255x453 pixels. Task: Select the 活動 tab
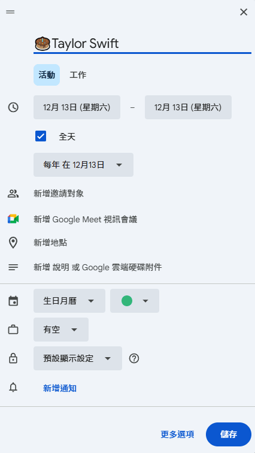click(47, 75)
